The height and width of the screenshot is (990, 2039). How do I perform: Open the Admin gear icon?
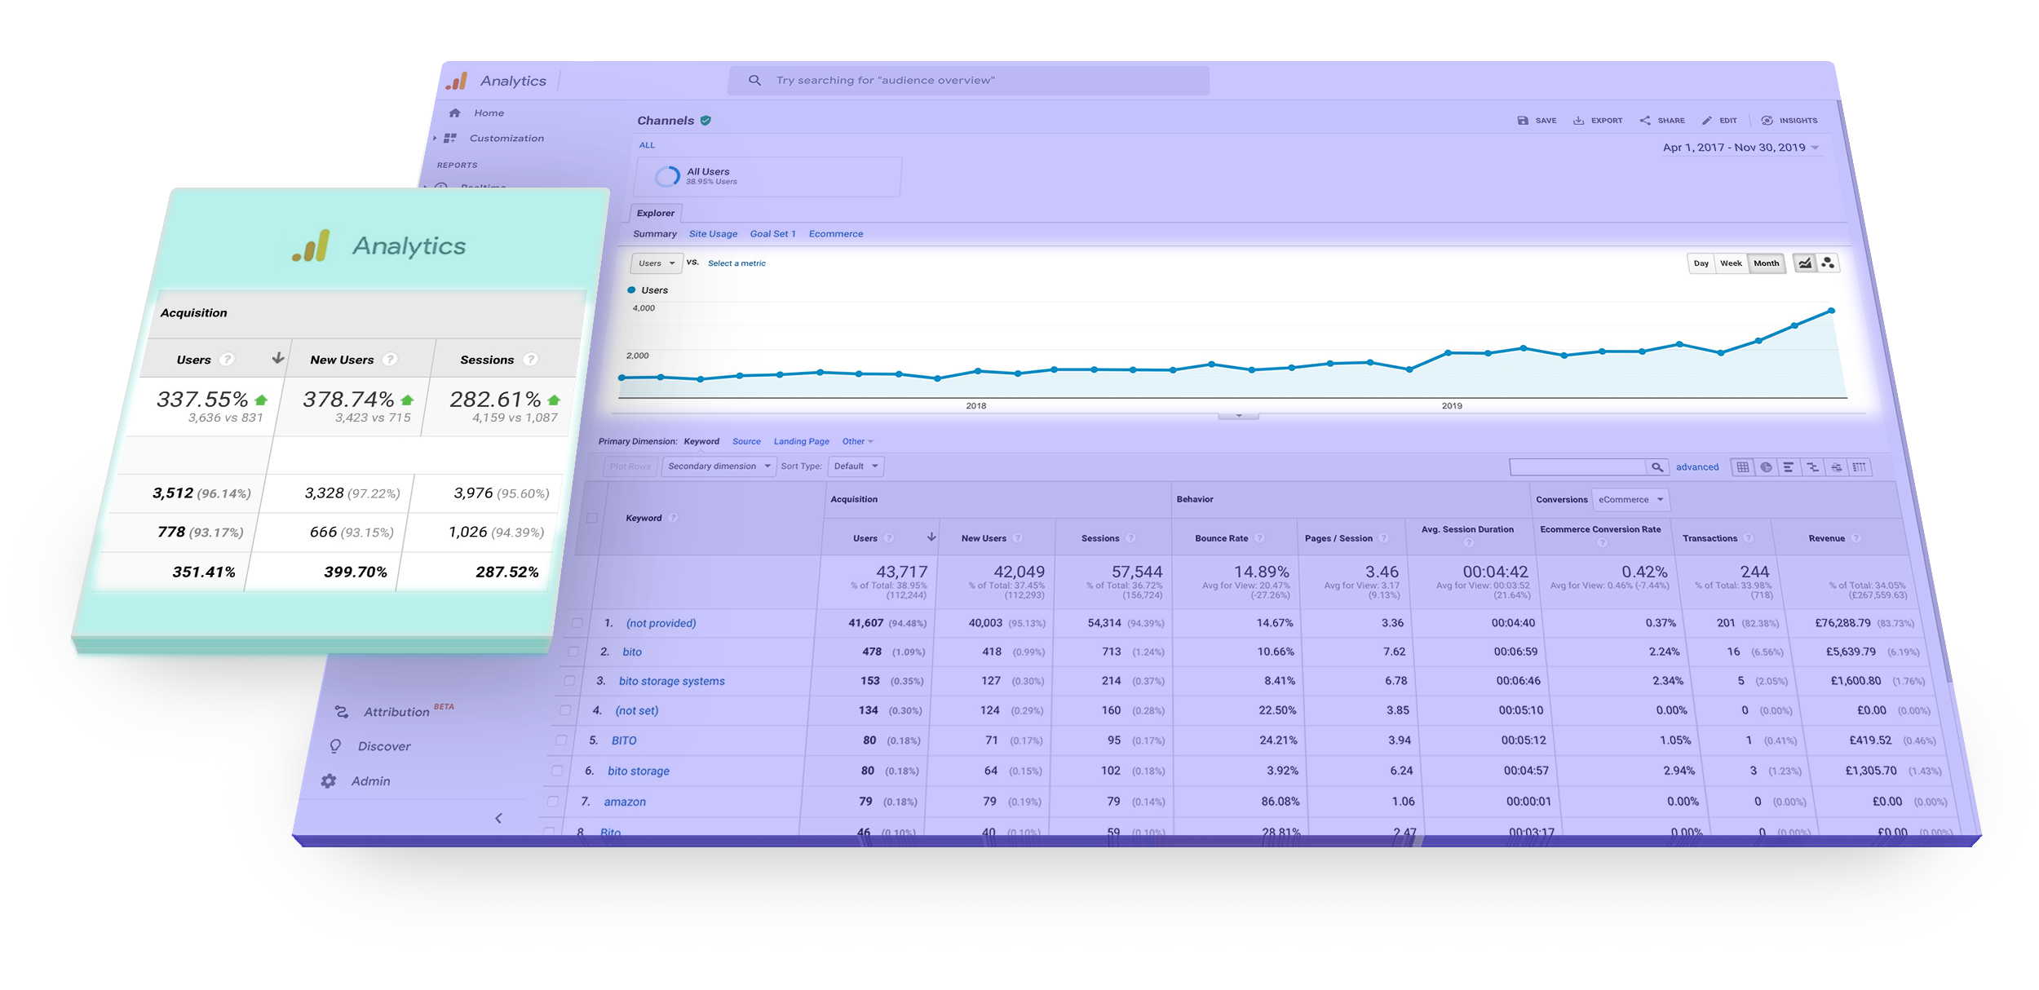click(x=328, y=781)
